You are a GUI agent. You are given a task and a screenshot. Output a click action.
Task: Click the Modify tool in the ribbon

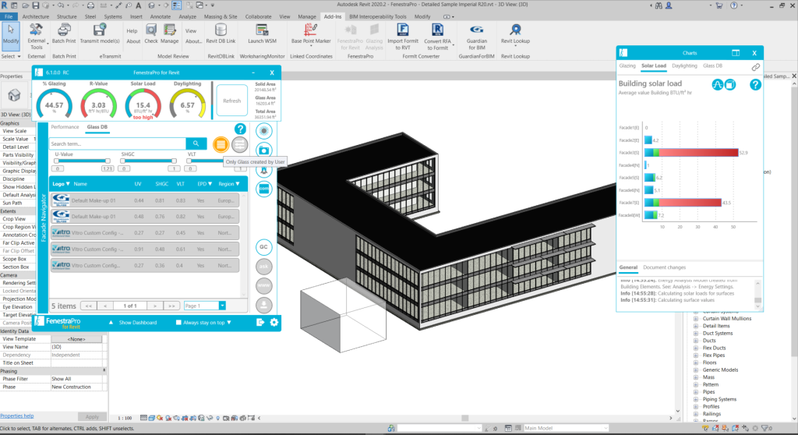pos(10,36)
